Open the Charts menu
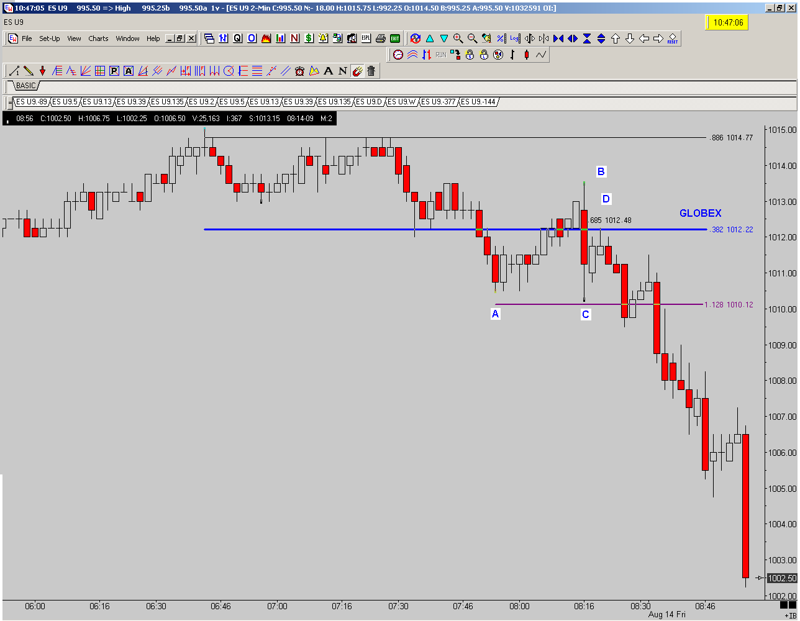 [98, 39]
